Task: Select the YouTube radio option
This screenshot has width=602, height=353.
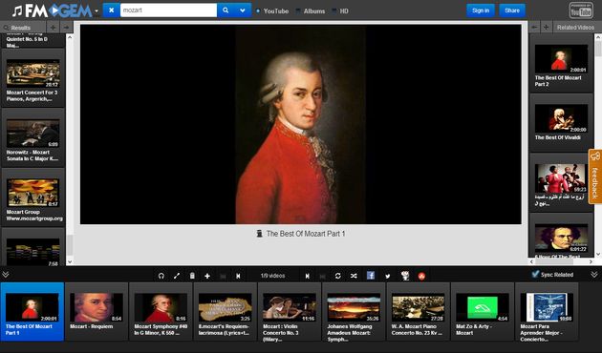Action: coord(272,11)
